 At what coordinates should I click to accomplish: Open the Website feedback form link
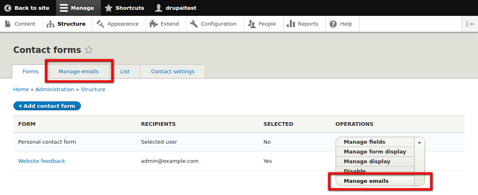[x=42, y=161]
